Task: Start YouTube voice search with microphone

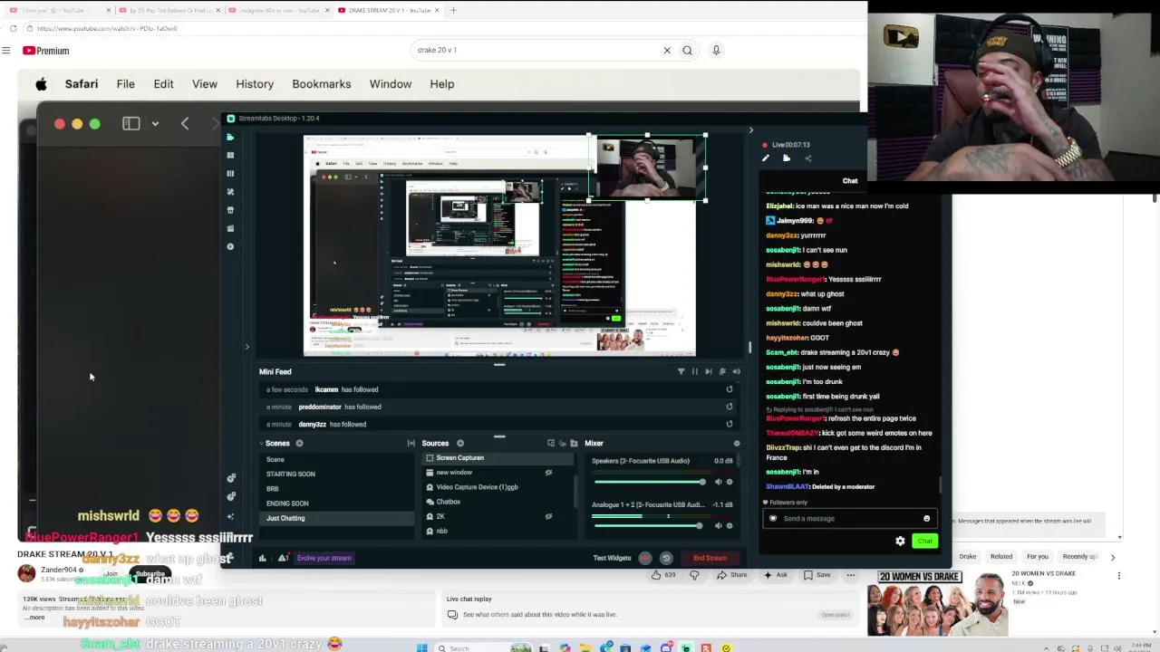Action: [716, 51]
